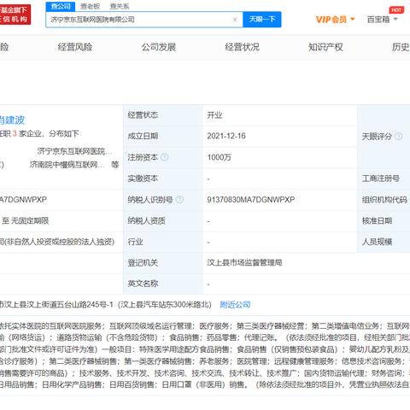The image size is (410, 410).
Task: Open the 公司发展 navigation tab
Action: [x=159, y=47]
